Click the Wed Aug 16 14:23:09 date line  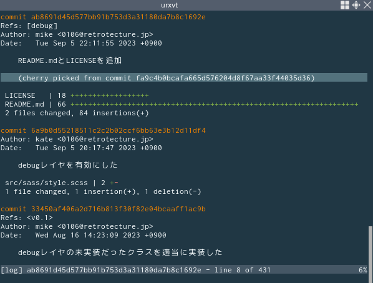[83, 235]
